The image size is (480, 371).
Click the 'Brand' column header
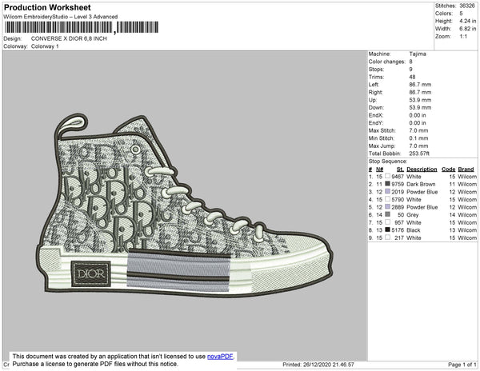[x=466, y=170]
